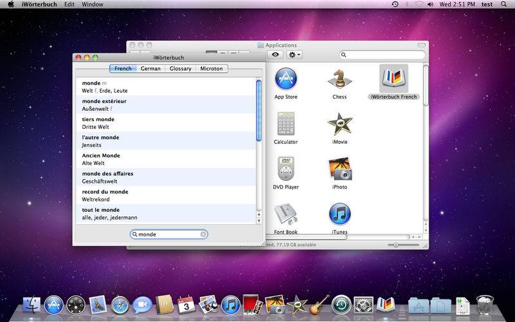The image size is (515, 322).
Task: Open the Finder Action gear dropdown
Action: click(x=294, y=55)
